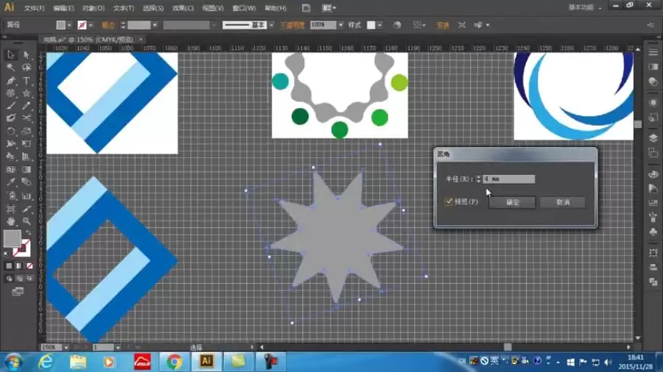Open Bridge icon in menu bar

(x=306, y=8)
